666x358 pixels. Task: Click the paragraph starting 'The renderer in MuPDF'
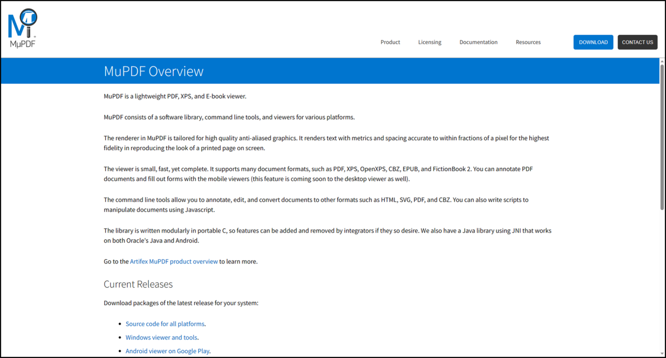pyautogui.click(x=326, y=143)
